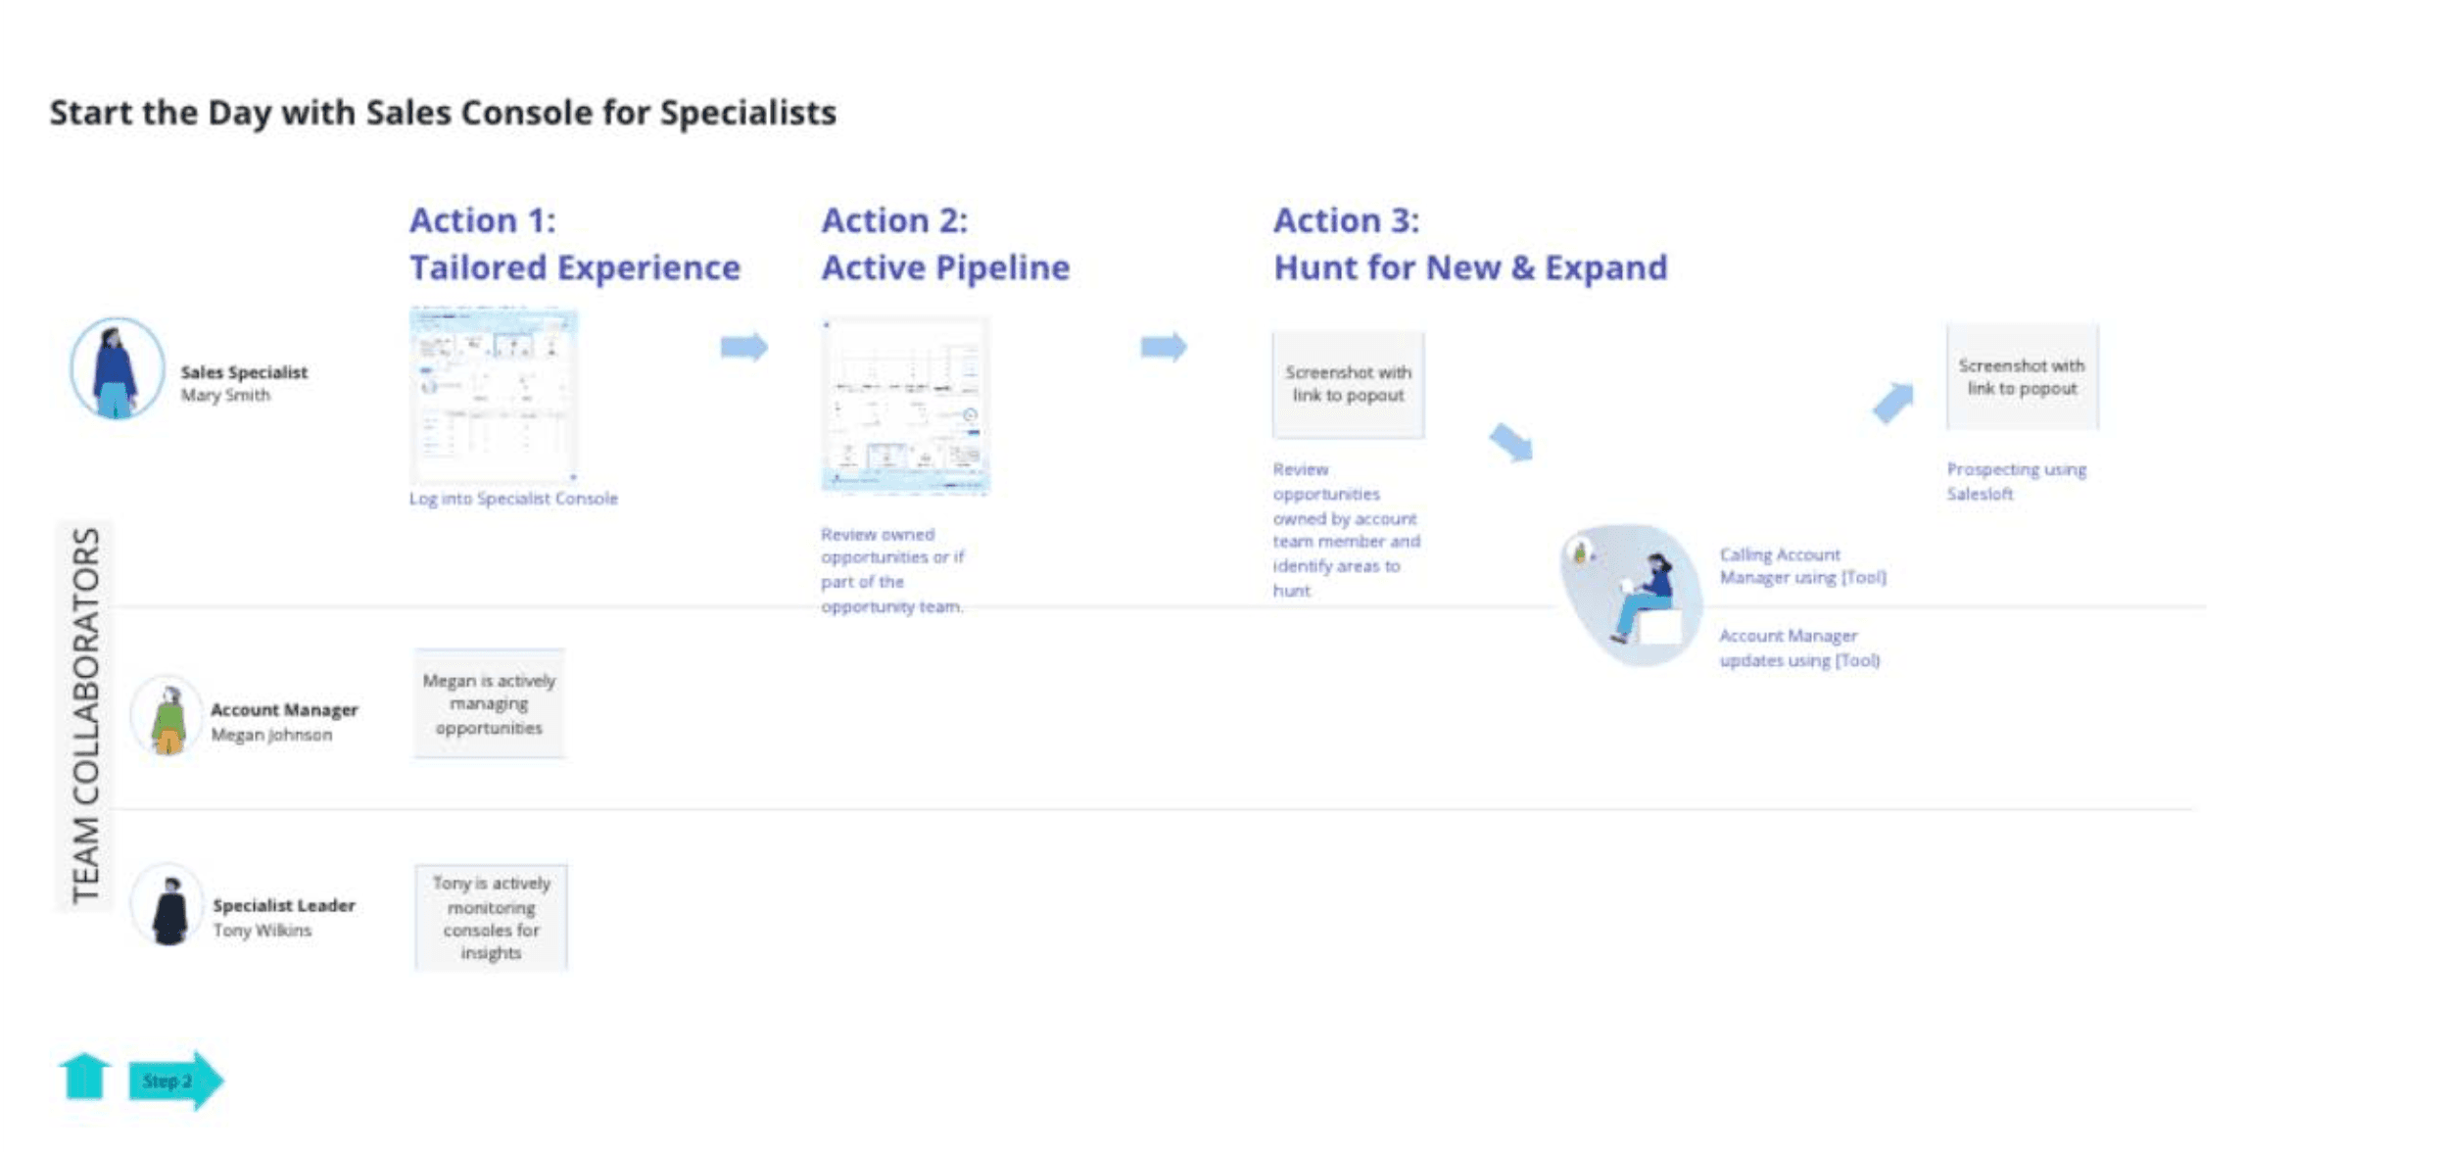Click popout screenshot box above Prospecting using Salesloft
This screenshot has width=2437, height=1152.
point(2023,377)
